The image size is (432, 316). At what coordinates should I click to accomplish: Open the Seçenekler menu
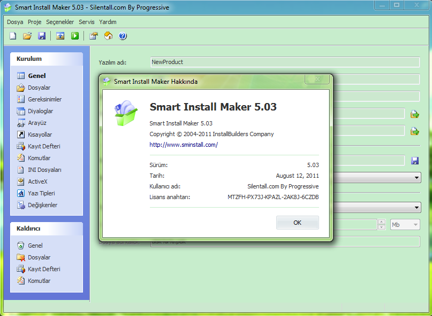(x=60, y=22)
